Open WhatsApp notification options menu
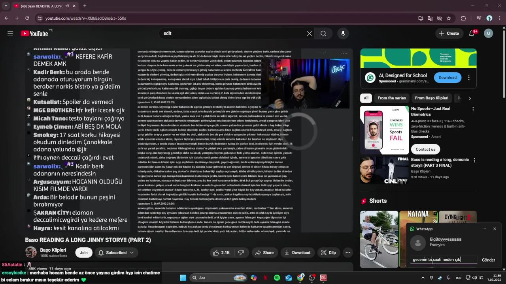 484,229
